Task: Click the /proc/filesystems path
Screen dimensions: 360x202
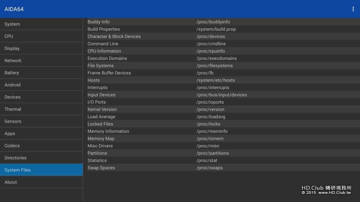Action: tap(214, 65)
